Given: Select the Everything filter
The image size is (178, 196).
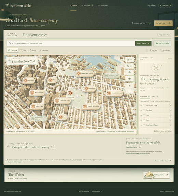Looking at the screenshot, I should click(x=13, y=50).
